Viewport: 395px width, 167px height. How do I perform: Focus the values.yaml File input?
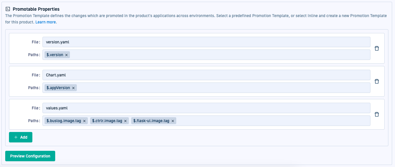coord(206,108)
